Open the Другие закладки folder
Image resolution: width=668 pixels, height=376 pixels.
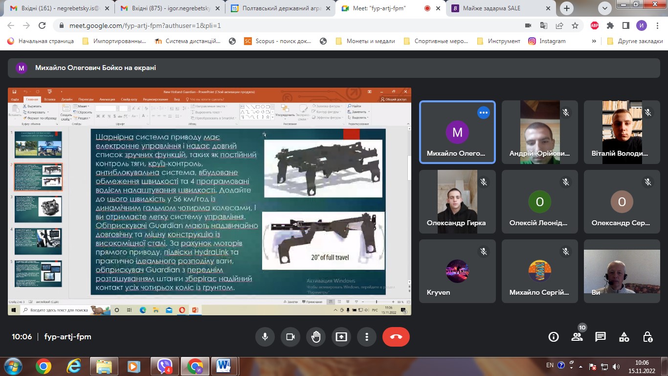click(635, 41)
